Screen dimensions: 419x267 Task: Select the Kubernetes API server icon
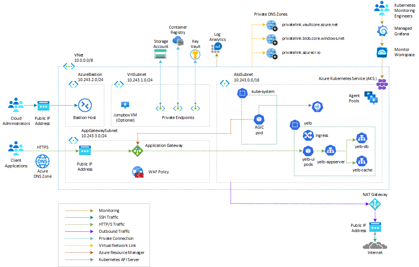(x=318, y=107)
